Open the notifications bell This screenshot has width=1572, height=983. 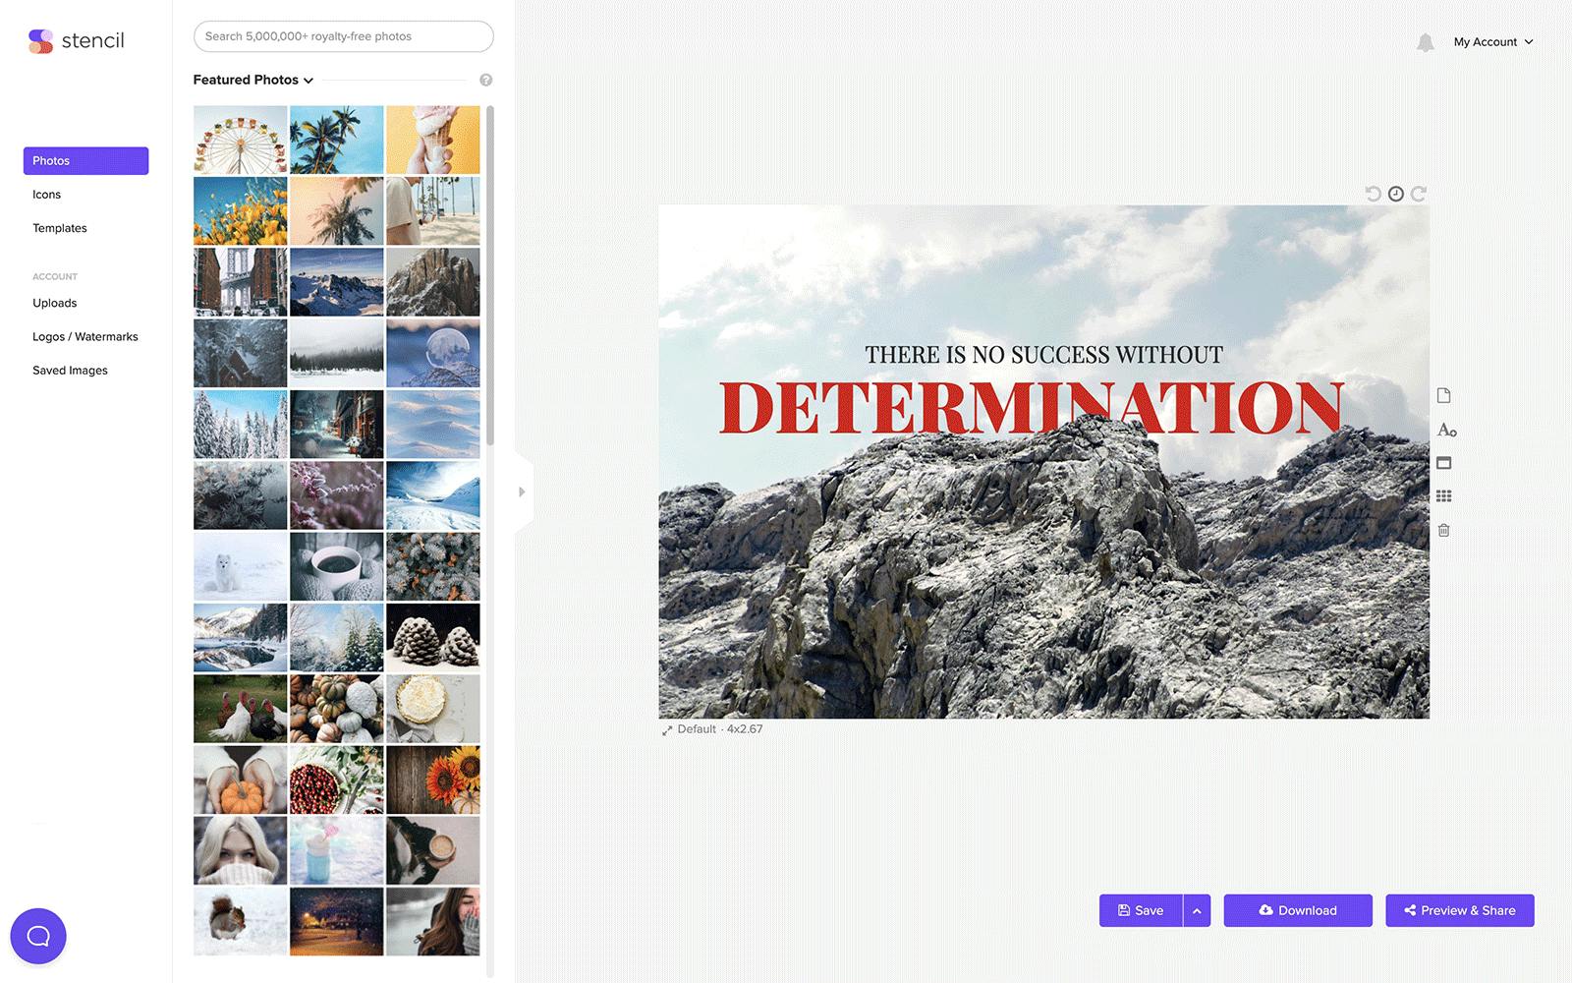1426,42
